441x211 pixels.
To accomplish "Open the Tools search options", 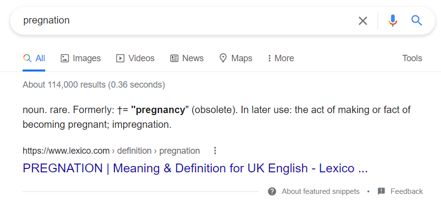I will [412, 58].
